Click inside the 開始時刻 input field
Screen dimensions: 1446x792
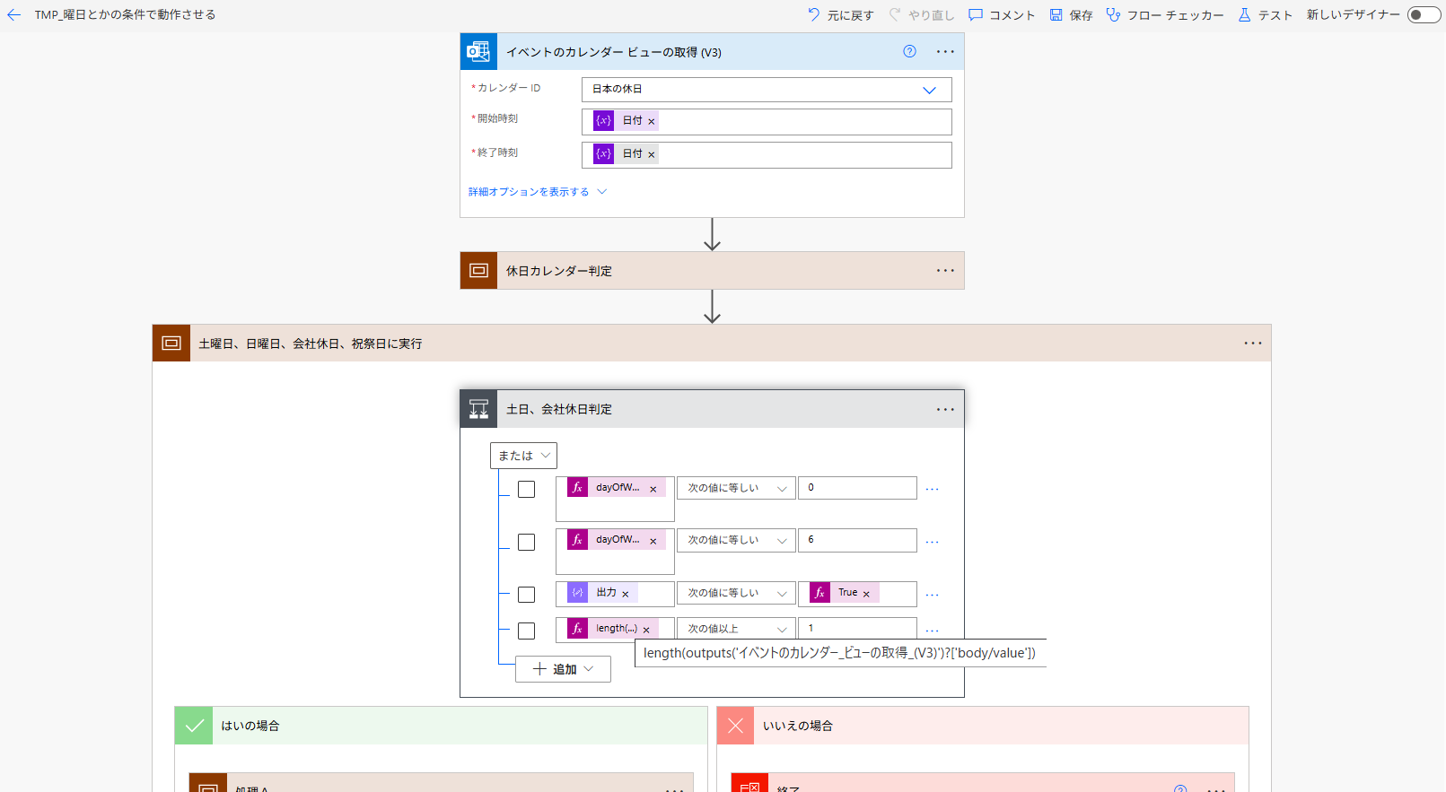pos(767,122)
